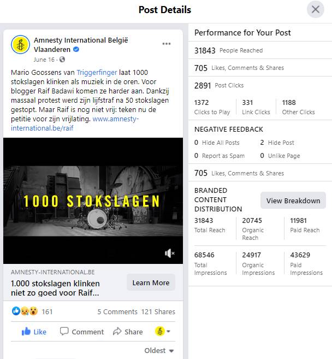View the 5 Comments on the post
The height and width of the screenshot is (359, 332).
[x=117, y=311]
